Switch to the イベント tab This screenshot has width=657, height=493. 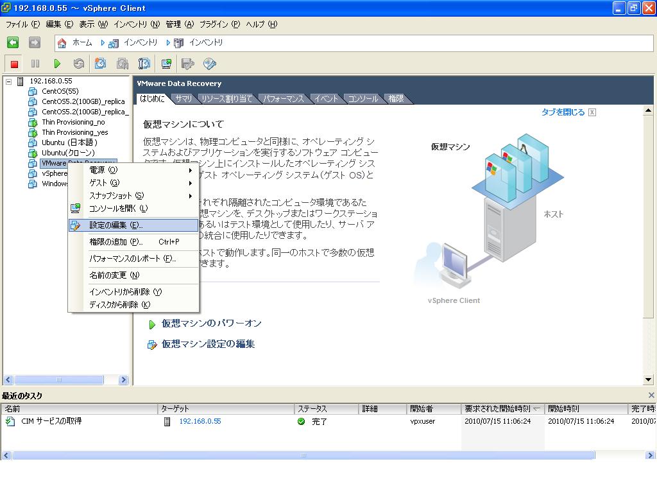tap(326, 99)
